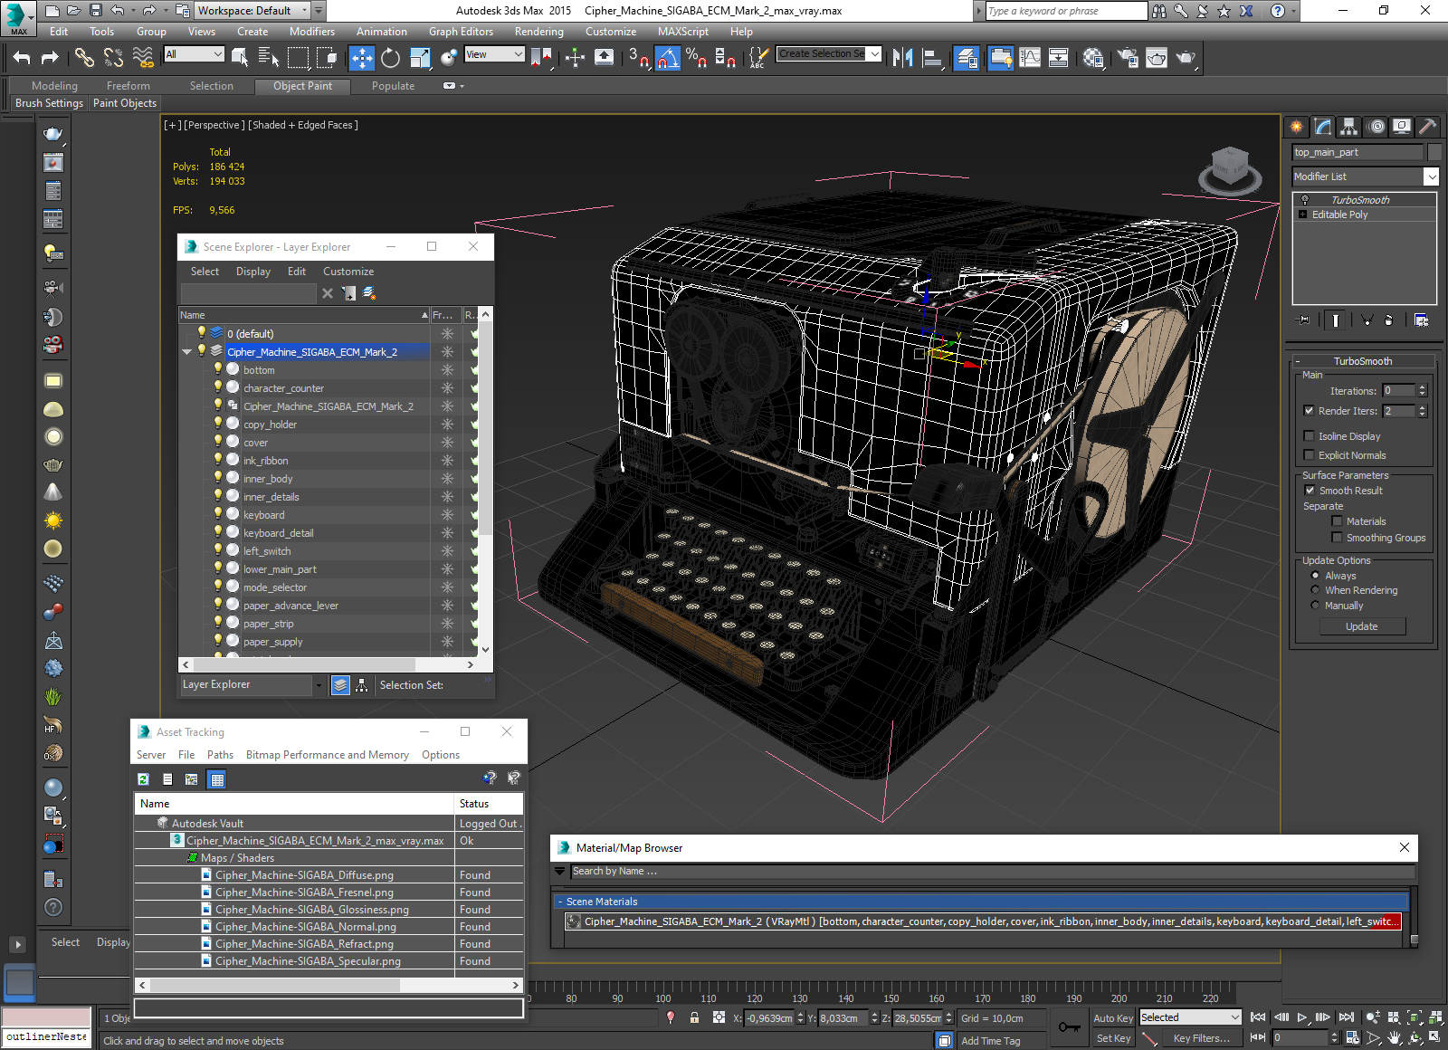Open the Rendering menu
The image size is (1448, 1050).
tap(538, 32)
